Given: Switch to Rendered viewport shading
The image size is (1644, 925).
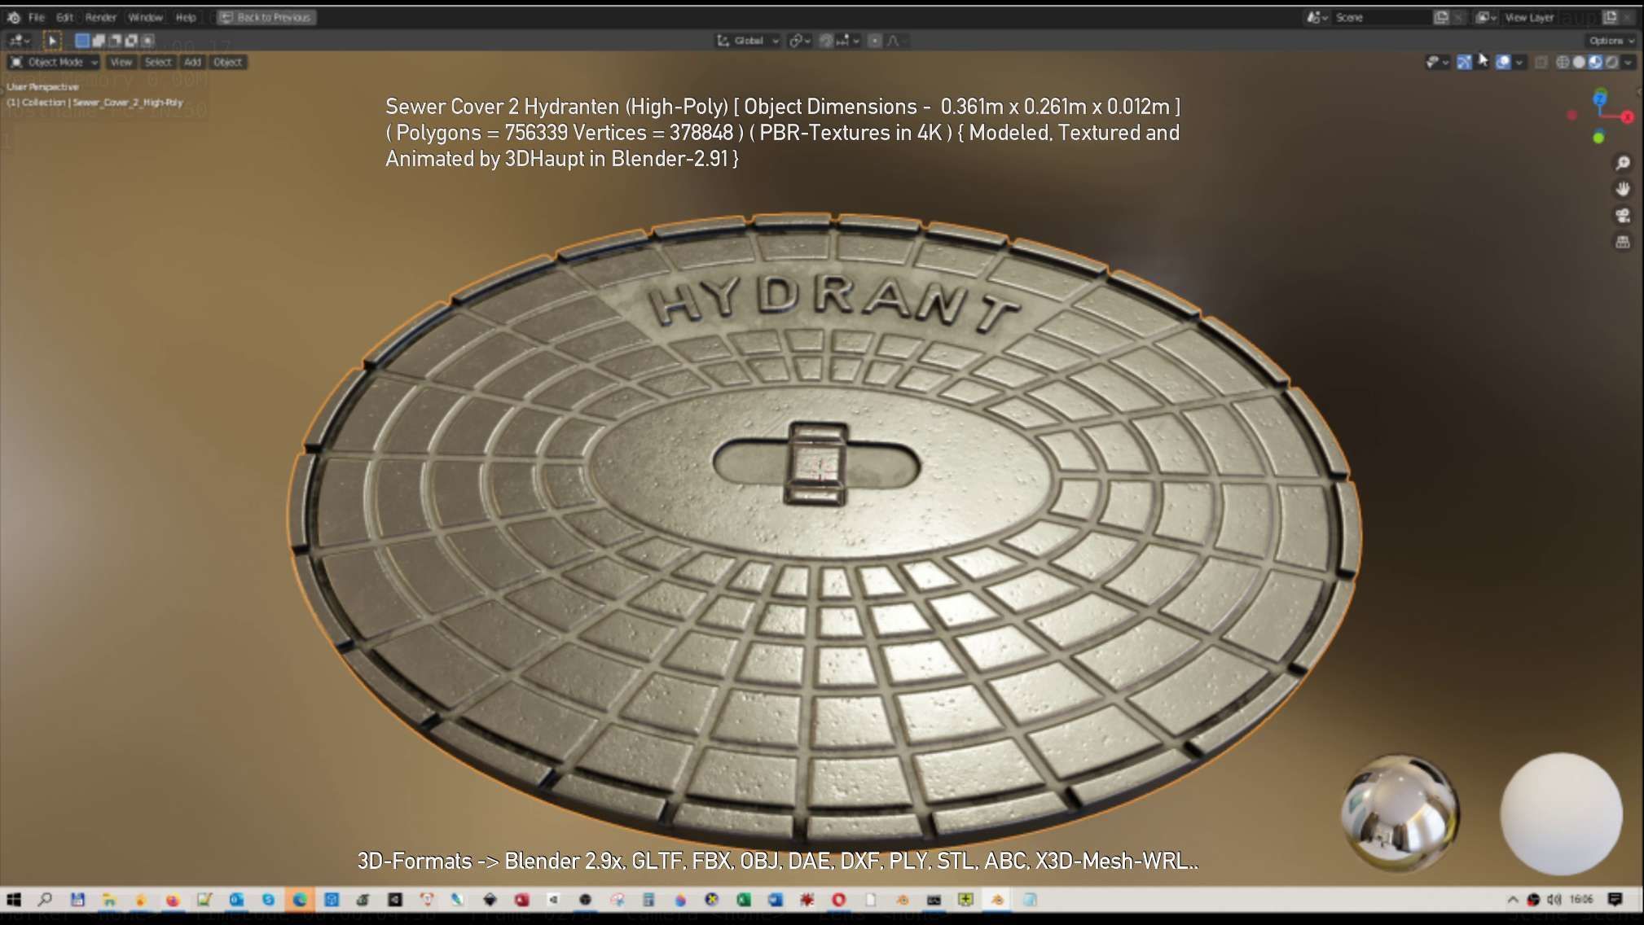Looking at the screenshot, I should (x=1611, y=62).
